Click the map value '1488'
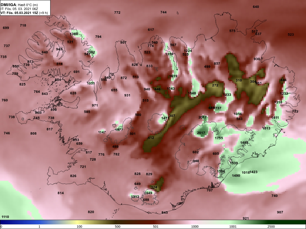306x229 pixels. 244,143
